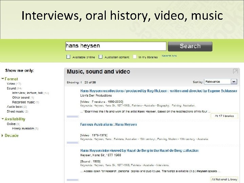Click relevance bar of Hans Heysen recollections
The image size is (244, 183).
(x=73, y=117)
